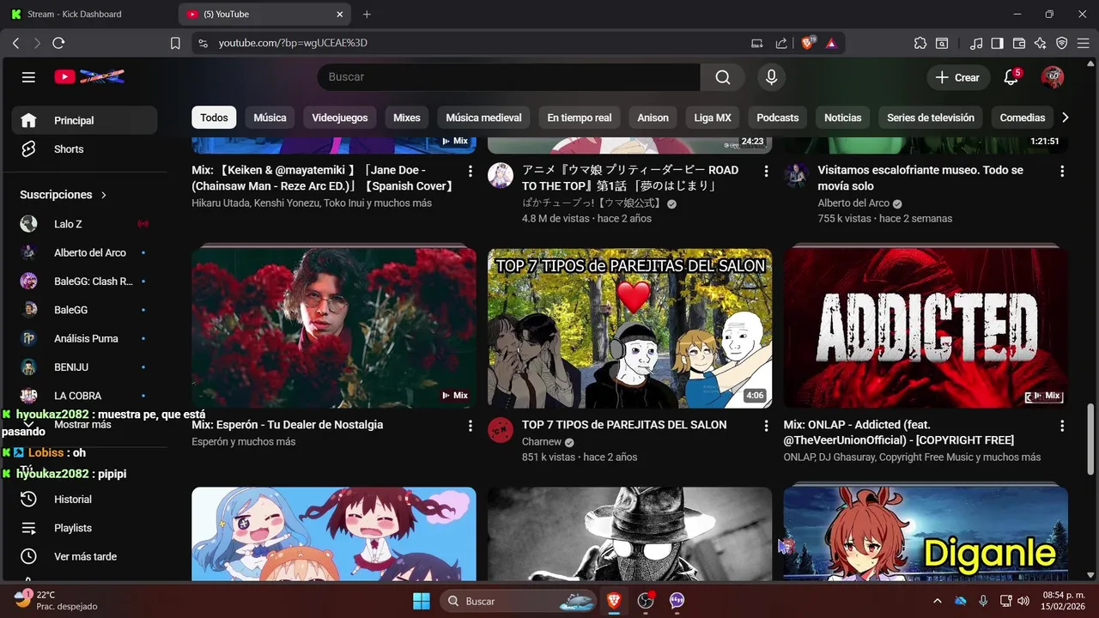Open media control music note icon
Viewport: 1099px width, 618px height.
976,43
